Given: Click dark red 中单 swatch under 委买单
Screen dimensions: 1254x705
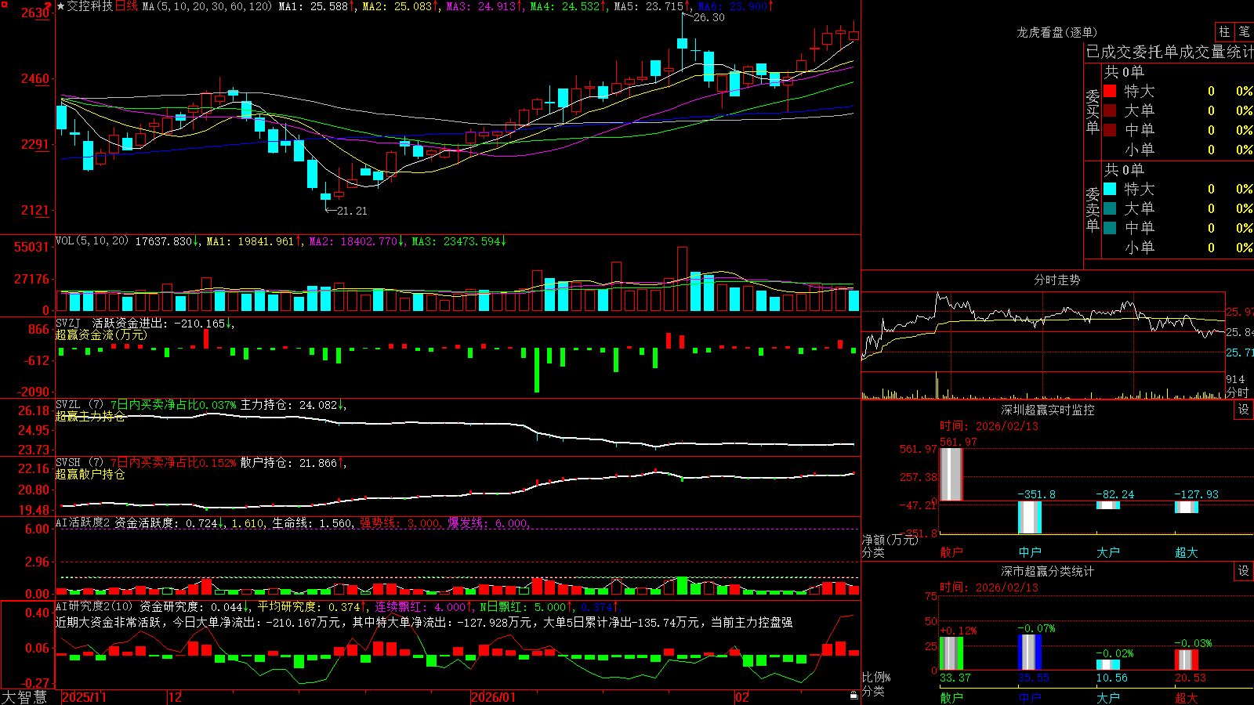Looking at the screenshot, I should pyautogui.click(x=1110, y=130).
